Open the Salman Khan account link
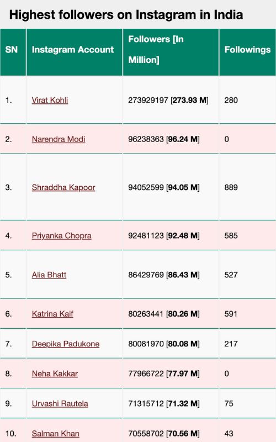276x442 pixels. pos(56,433)
